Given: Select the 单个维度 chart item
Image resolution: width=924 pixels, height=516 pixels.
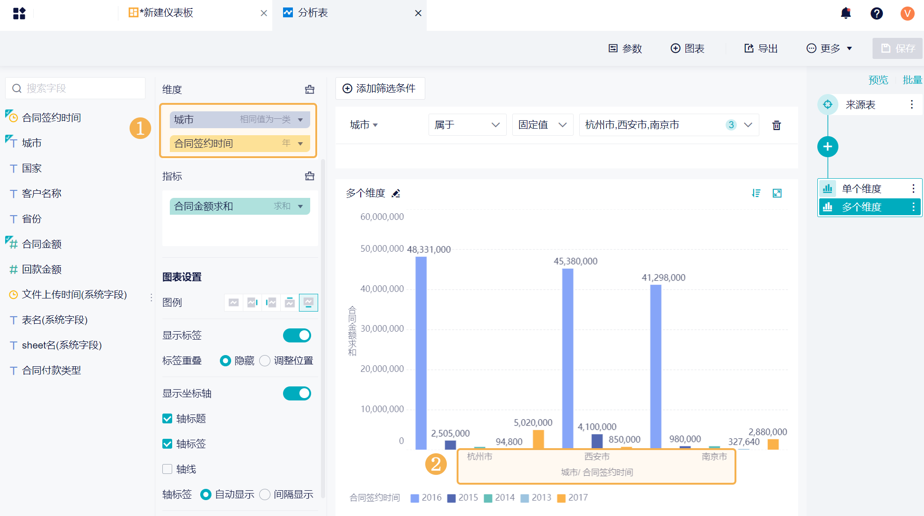Looking at the screenshot, I should click(861, 189).
